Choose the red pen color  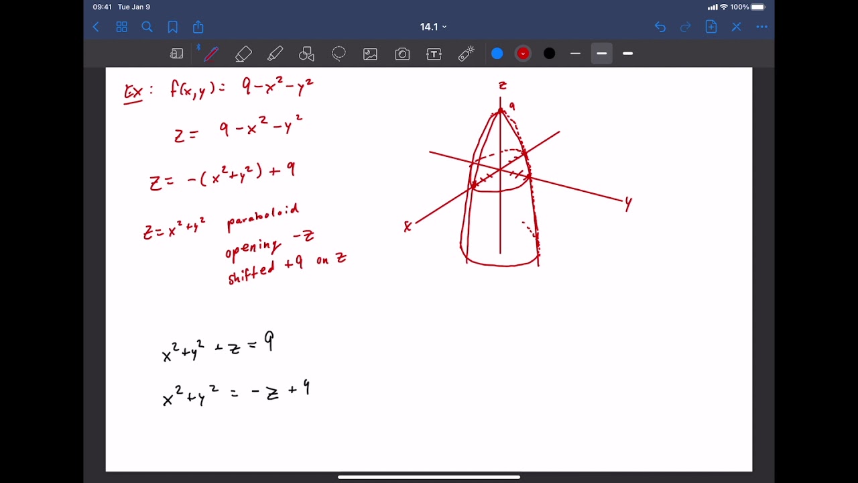(x=523, y=54)
